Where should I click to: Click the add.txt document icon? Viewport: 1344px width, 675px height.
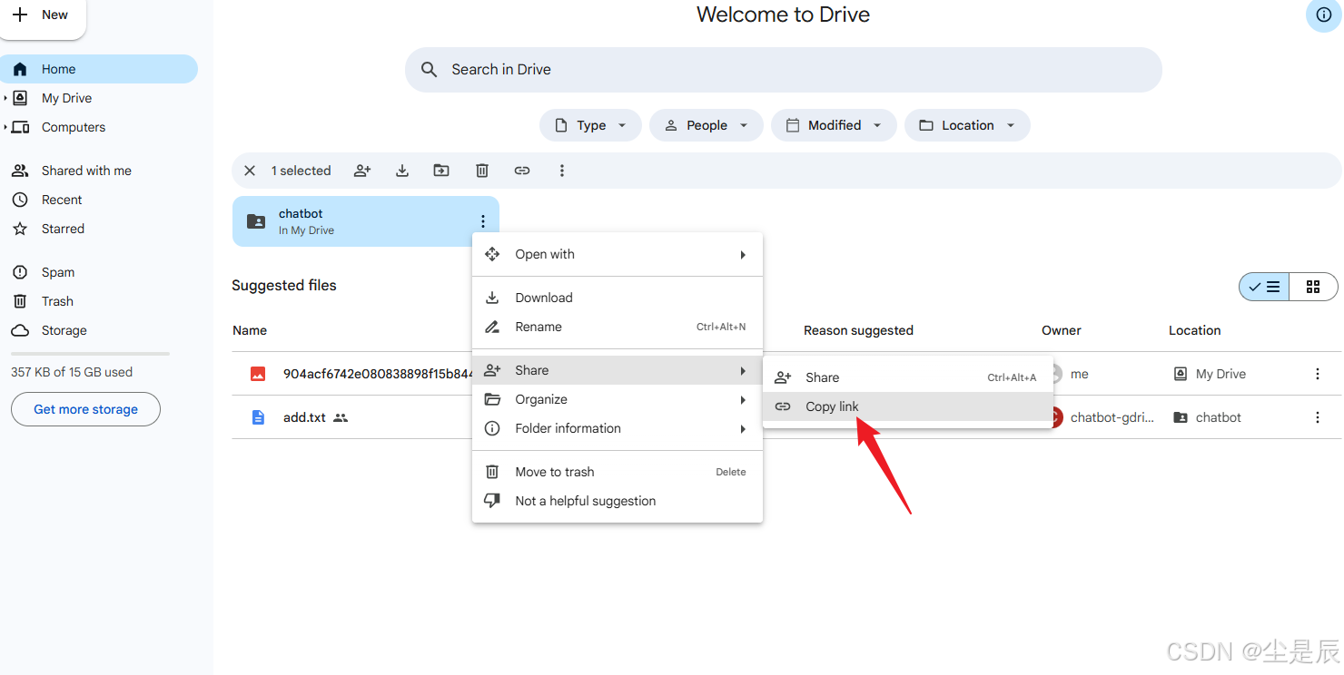258,417
